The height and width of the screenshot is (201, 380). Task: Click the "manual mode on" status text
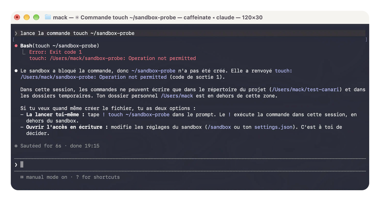(x=47, y=177)
